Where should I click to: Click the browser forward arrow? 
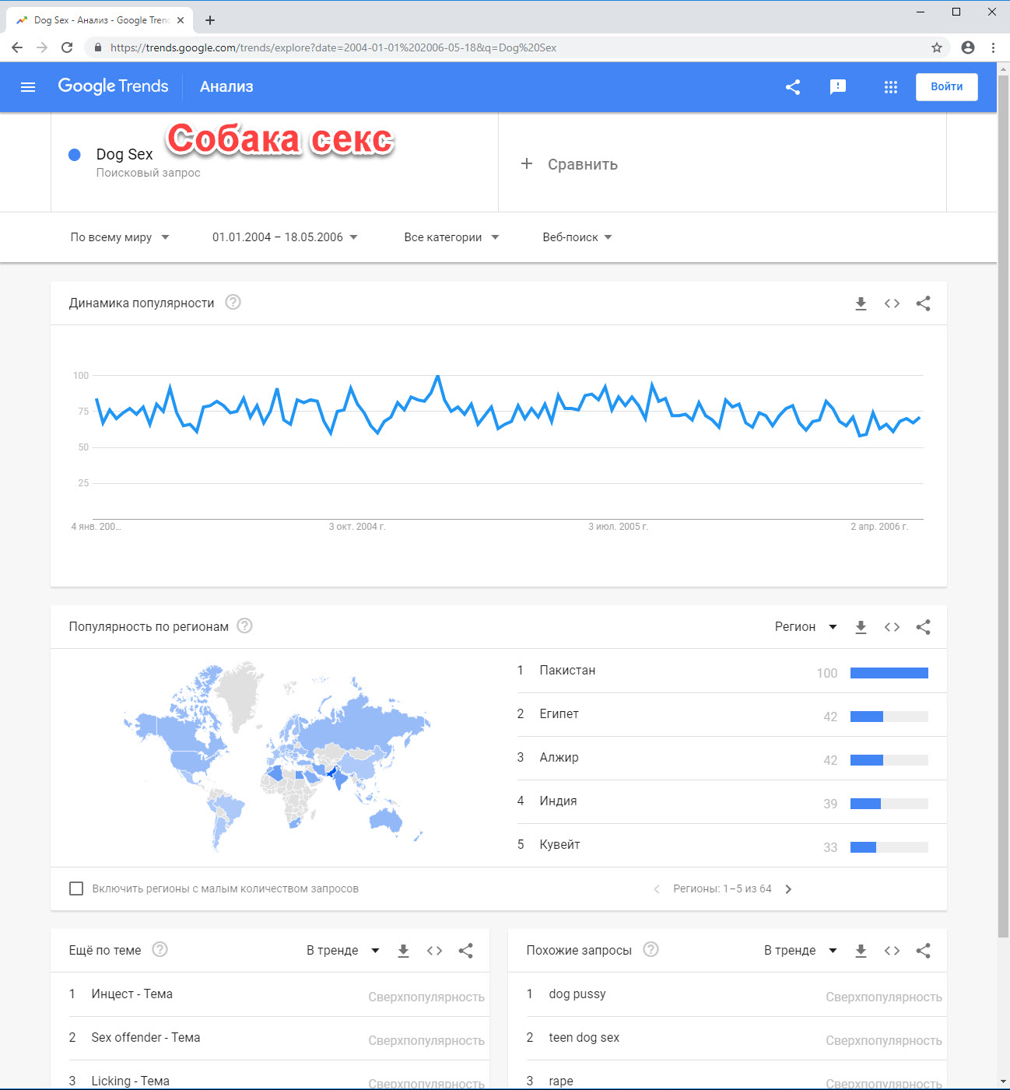pyautogui.click(x=42, y=47)
